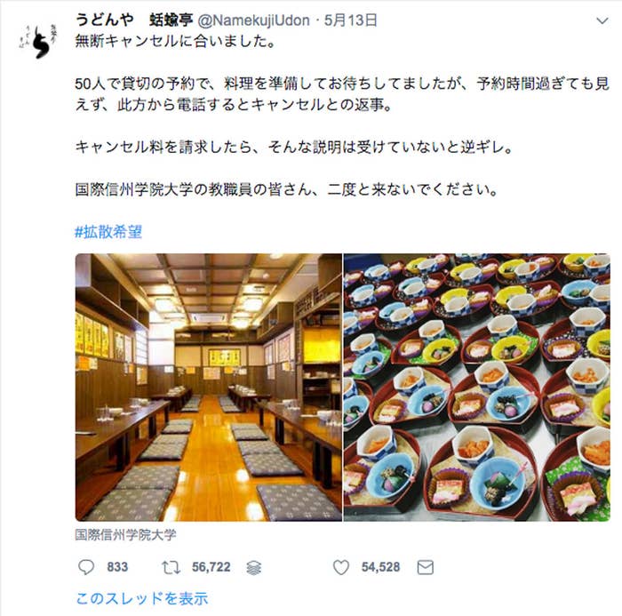Open the 5月13日 tweet timestamp

point(350,20)
